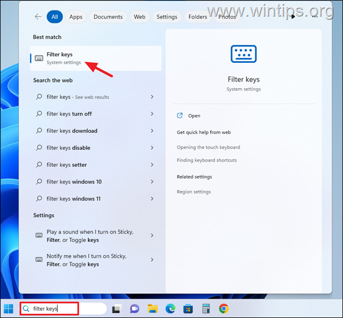Screen dimensions: 343x318
Task: Open 'Opening the touch keyboard' help link
Action: pos(208,147)
